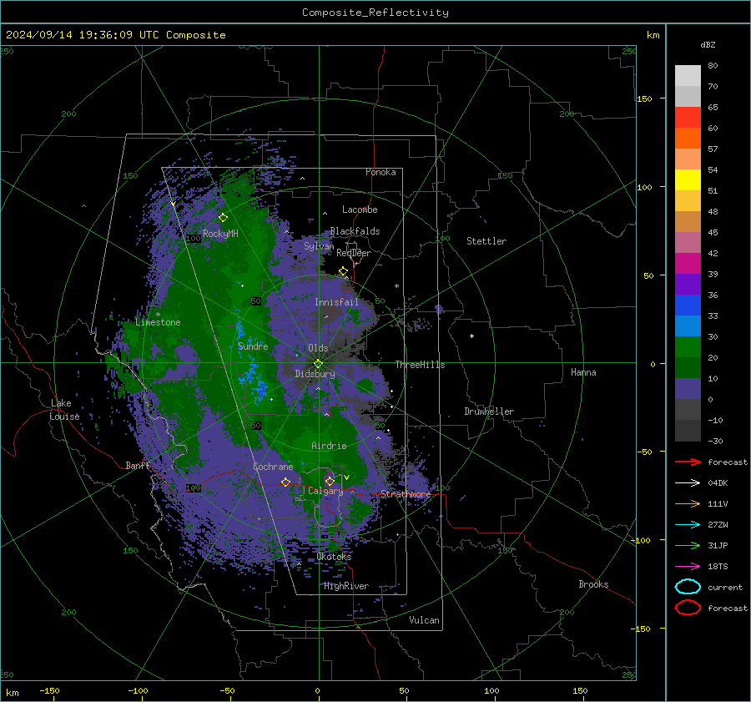Click the yellow 51 dBZ color swatch
The image size is (751, 702).
(688, 180)
